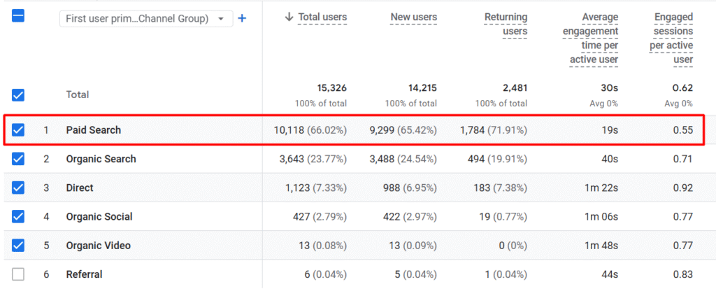Open the First user primary Channel Group dropdown
The height and width of the screenshot is (296, 716).
coord(145,19)
